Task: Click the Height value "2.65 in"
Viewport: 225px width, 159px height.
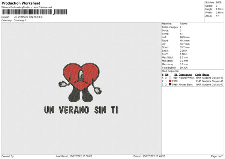Action: (x=220, y=9)
